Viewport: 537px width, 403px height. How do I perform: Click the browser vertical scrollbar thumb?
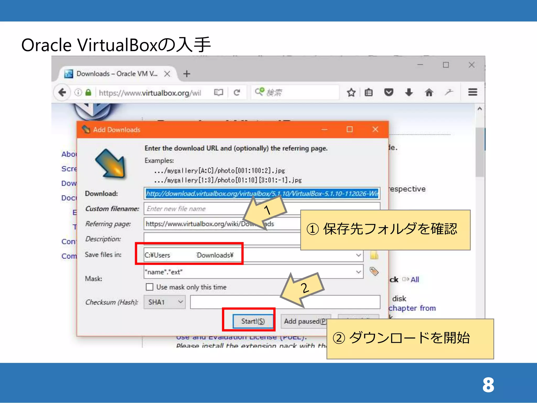[480, 152]
